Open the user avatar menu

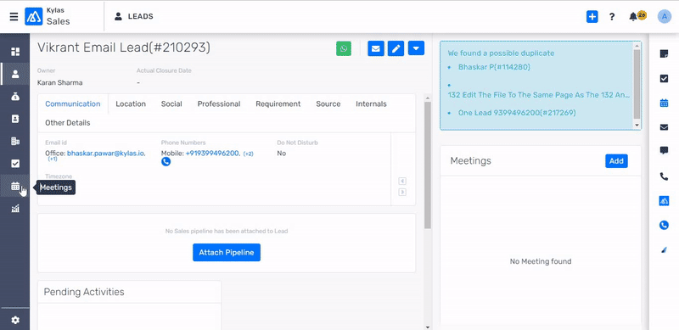[x=664, y=16]
